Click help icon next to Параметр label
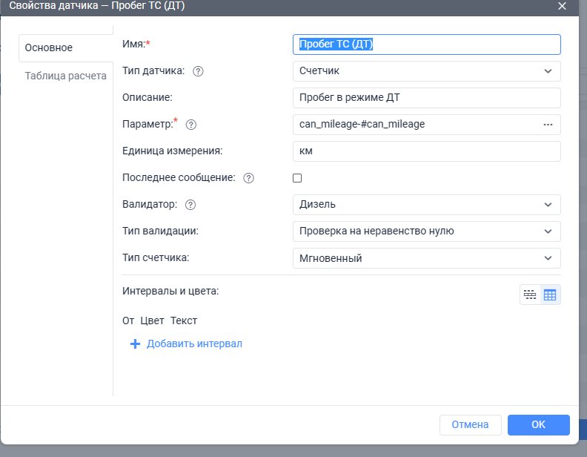Screen dimensions: 587x457 tap(191, 125)
